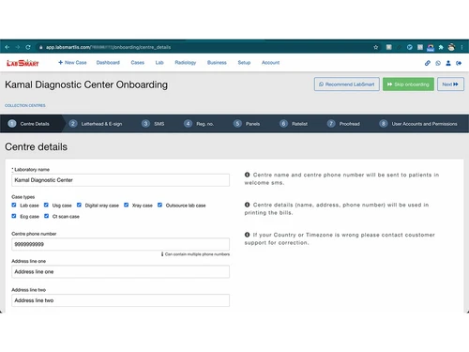Go to the Ratelist step
The image size is (469, 352).
[x=299, y=124]
